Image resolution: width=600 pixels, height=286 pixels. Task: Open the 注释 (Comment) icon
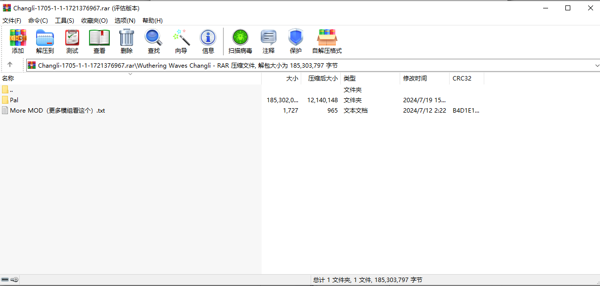(x=269, y=38)
